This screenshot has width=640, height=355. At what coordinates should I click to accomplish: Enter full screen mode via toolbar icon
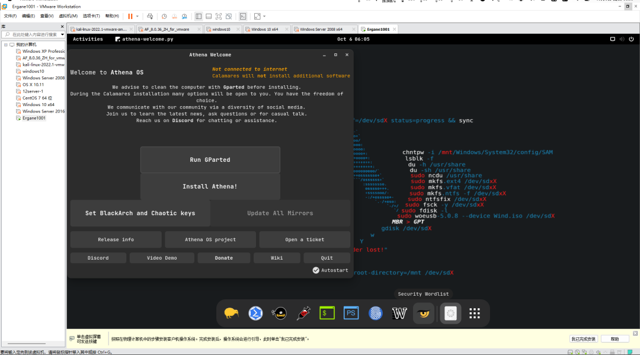(219, 17)
